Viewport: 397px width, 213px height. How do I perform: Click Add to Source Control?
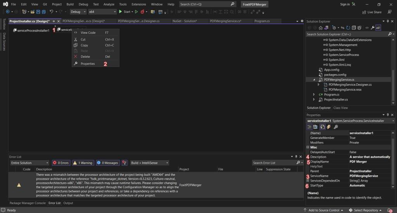[x=323, y=210]
